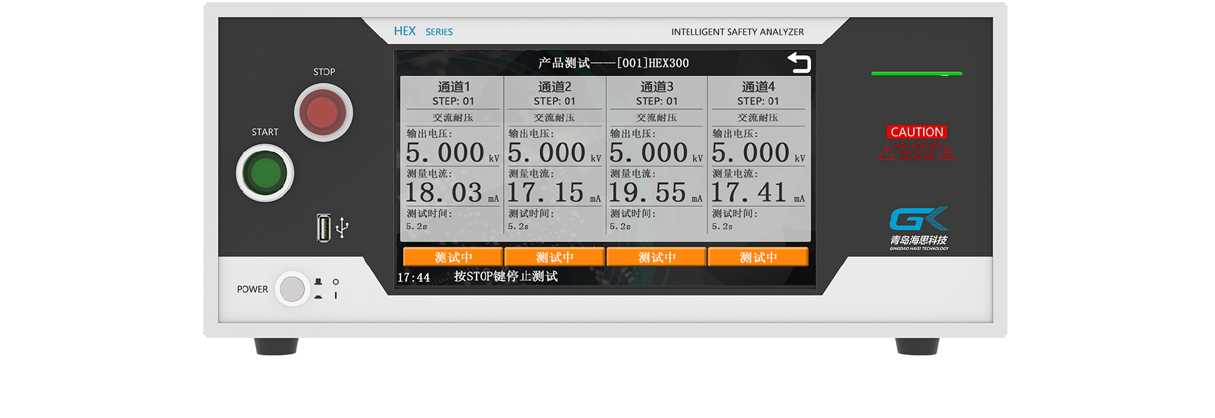Click the HEX SERIES label
This screenshot has height=418, width=1215.
pos(423,32)
